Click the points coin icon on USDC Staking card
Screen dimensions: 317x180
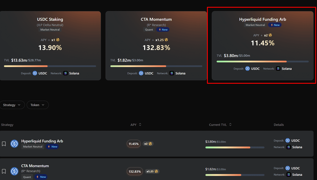pos(58,40)
